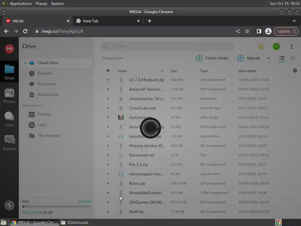This screenshot has width=301, height=226.
Task: Click the Upload button
Action: pyautogui.click(x=250, y=58)
